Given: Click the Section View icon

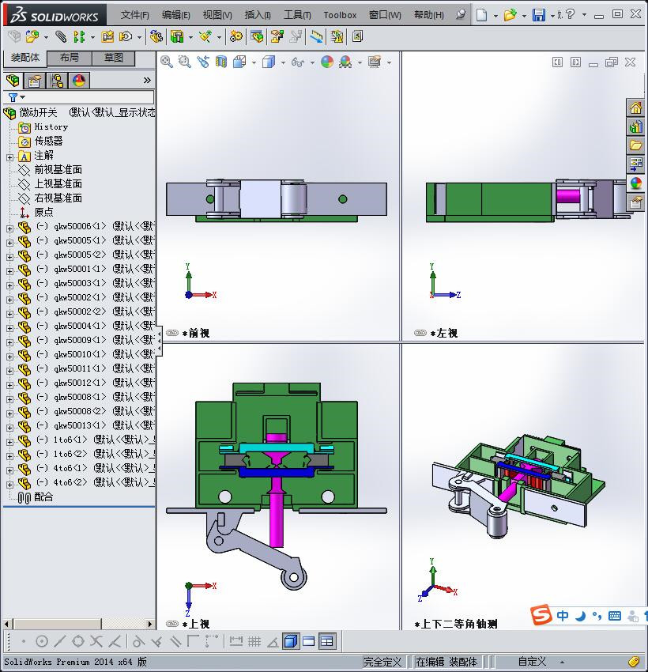Looking at the screenshot, I should click(221, 62).
